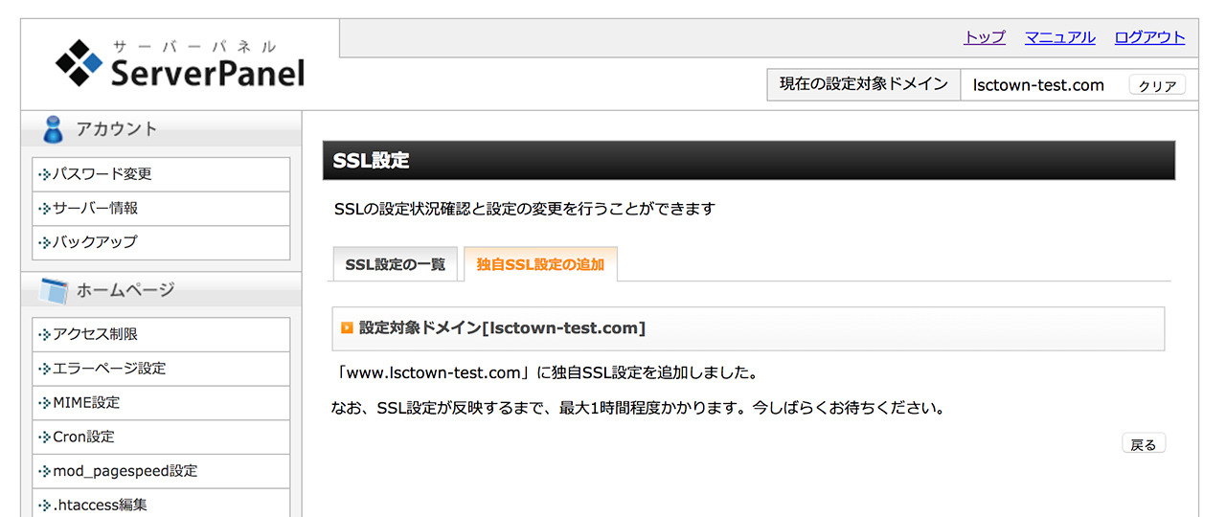Click the orange arrow icon beside target domain heading
This screenshot has height=517, width=1226.
tap(347, 328)
